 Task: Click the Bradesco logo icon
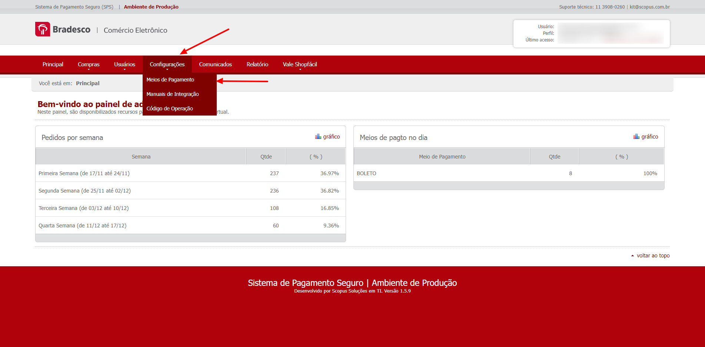point(43,29)
